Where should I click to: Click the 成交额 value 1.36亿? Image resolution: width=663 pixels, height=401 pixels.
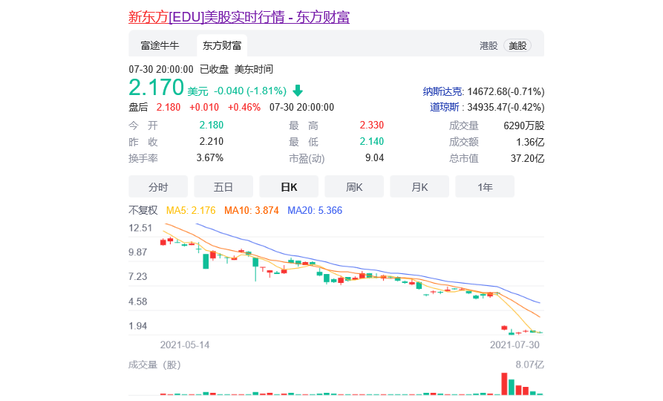pyautogui.click(x=530, y=142)
